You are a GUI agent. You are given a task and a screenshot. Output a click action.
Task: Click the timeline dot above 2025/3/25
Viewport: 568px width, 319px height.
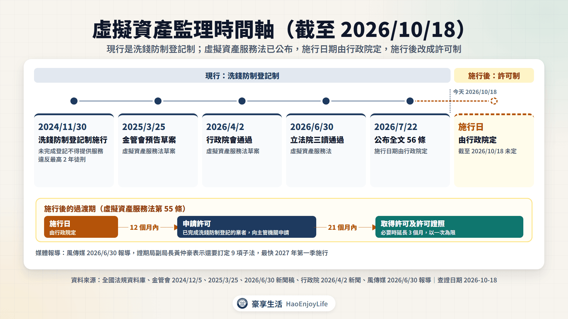(x=158, y=101)
